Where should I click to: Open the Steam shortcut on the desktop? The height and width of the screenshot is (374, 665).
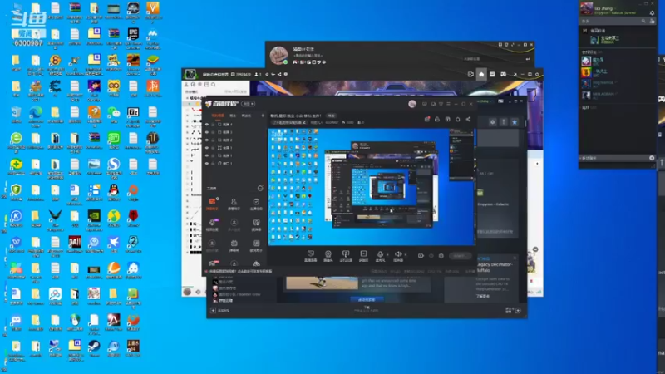click(94, 348)
